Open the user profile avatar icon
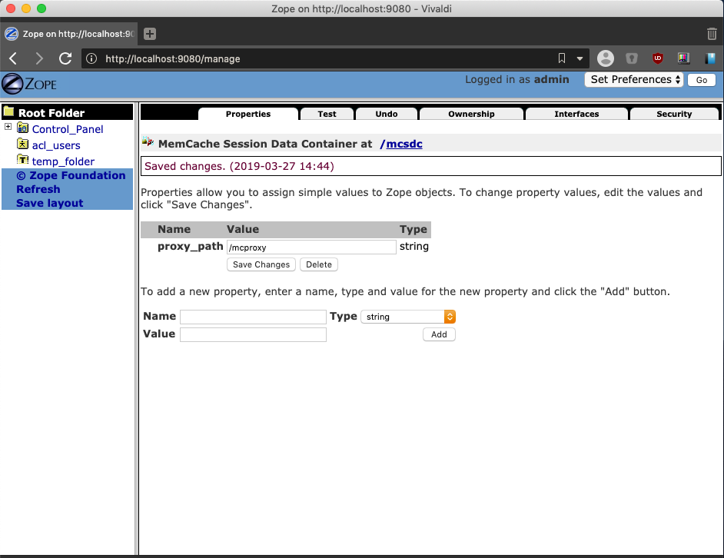The image size is (724, 558). point(606,58)
